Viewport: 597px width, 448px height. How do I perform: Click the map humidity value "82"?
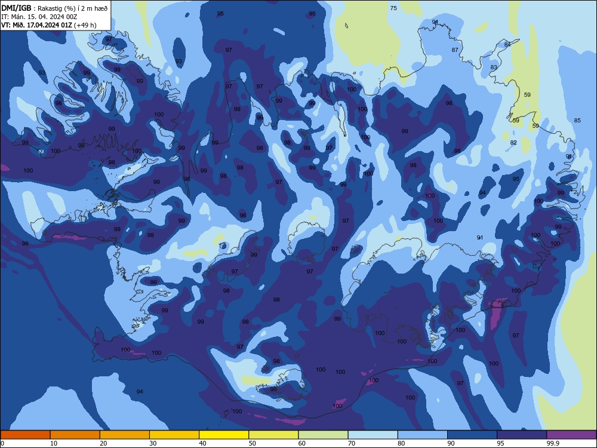513,143
